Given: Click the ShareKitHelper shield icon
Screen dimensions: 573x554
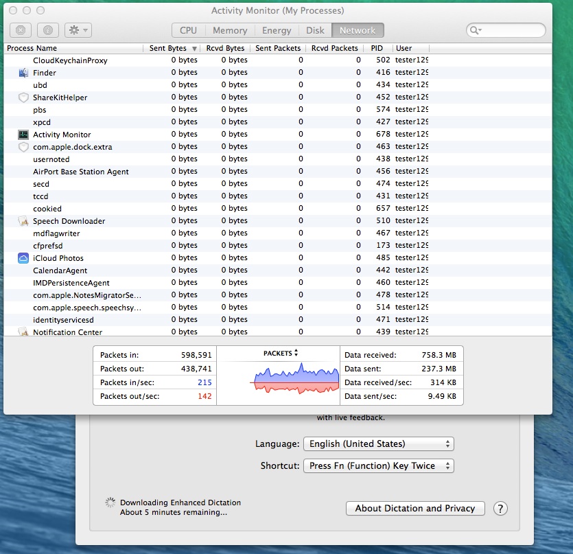Looking at the screenshot, I should pos(23,97).
